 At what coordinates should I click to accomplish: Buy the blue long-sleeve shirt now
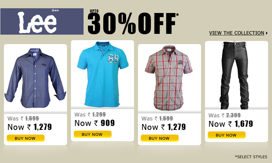click(x=26, y=138)
